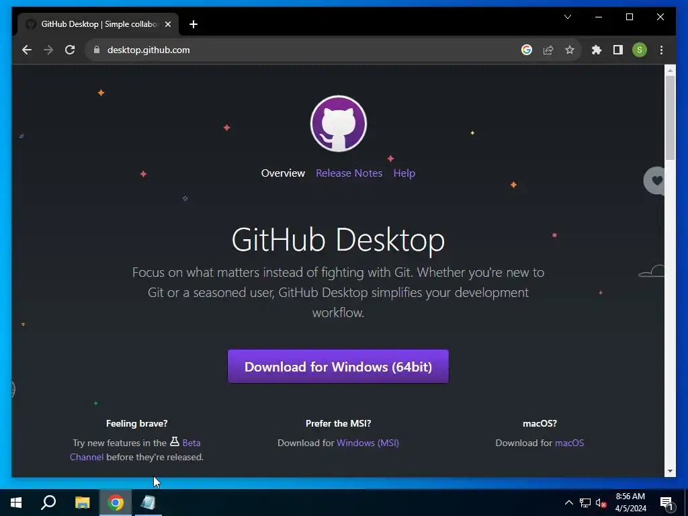Select the GitHub Desktop browser tab
Viewport: 688px width, 516px height.
click(98, 24)
